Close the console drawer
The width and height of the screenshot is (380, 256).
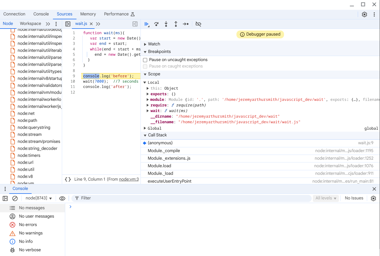374,189
